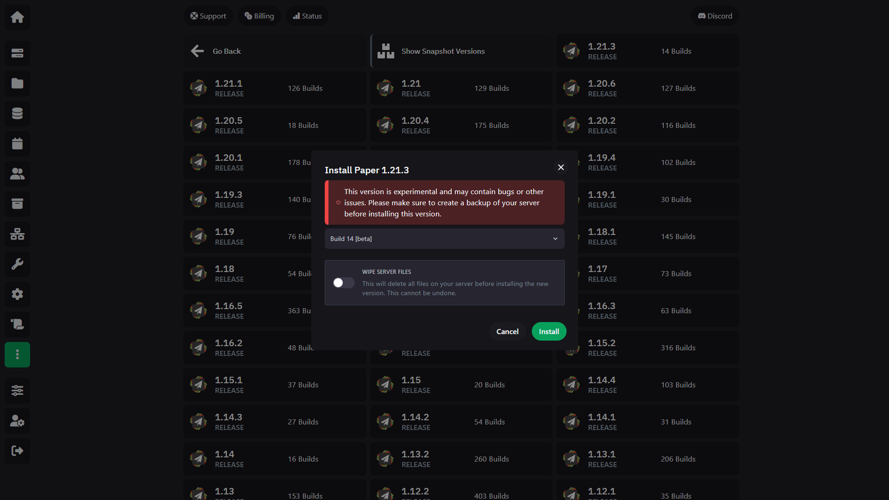Click the '1.16.2' version text
Screen dimensions: 889x500
pos(228,343)
